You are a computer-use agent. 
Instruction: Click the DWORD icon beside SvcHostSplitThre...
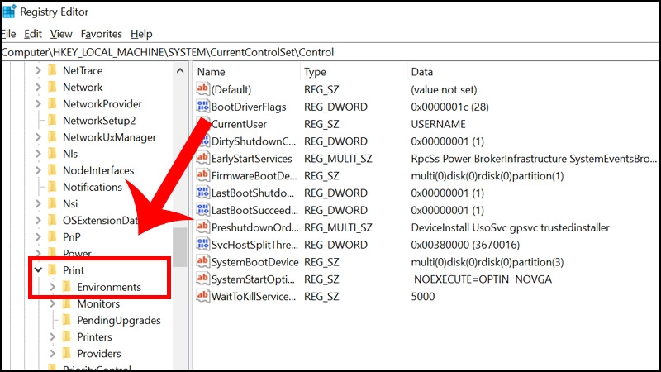(x=202, y=244)
